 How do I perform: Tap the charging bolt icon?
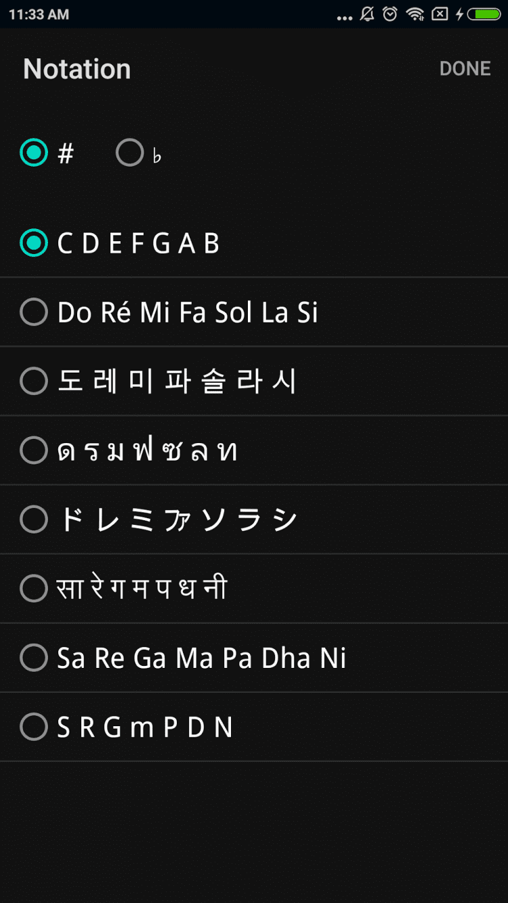460,14
